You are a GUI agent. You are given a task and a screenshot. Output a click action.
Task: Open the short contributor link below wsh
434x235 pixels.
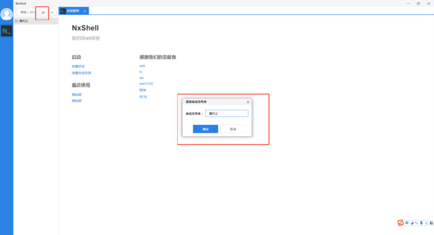(x=140, y=72)
